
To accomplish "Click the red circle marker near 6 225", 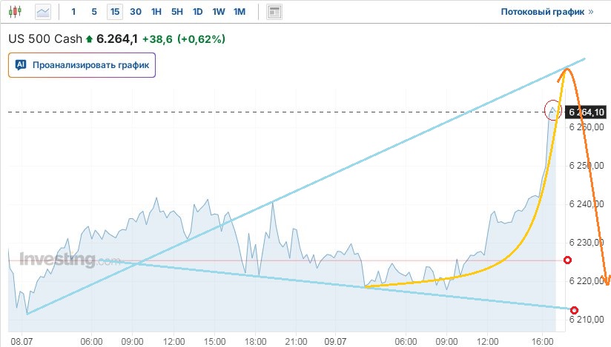I will click(568, 260).
